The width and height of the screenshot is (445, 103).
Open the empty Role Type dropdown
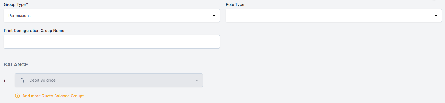coord(334,16)
